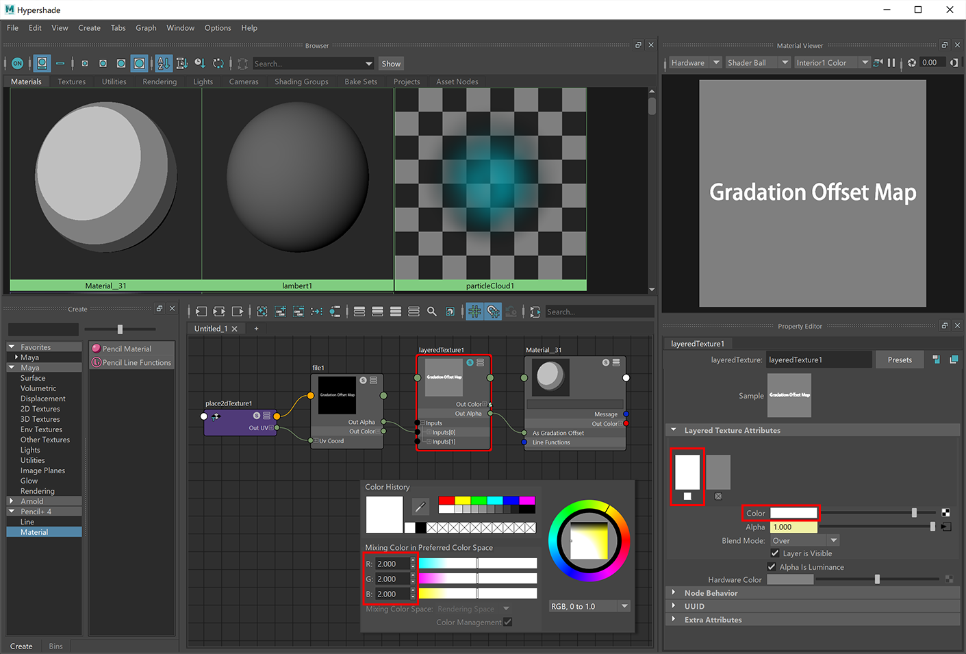Add selected nodes to graph

(x=281, y=312)
